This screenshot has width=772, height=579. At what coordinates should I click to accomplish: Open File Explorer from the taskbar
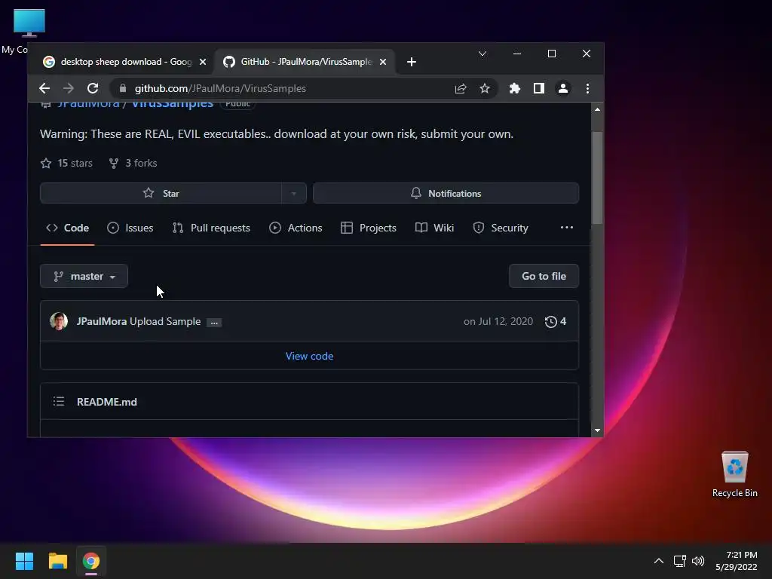coord(57,561)
